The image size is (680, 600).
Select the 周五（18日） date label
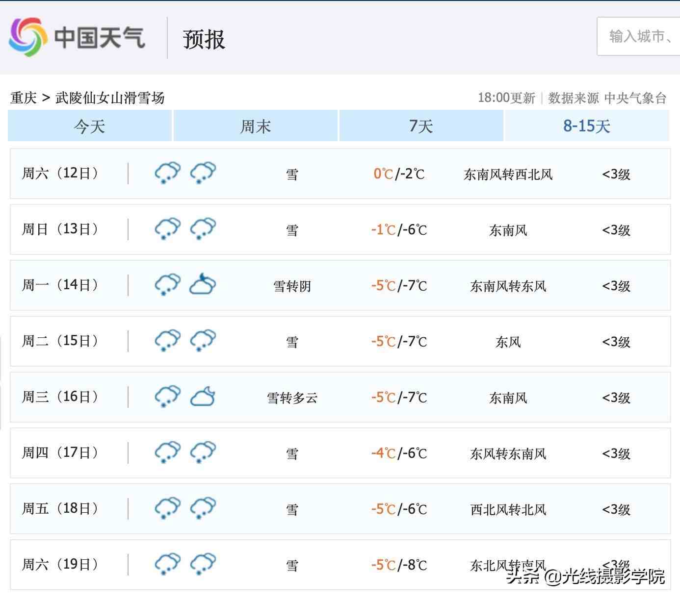click(60, 508)
